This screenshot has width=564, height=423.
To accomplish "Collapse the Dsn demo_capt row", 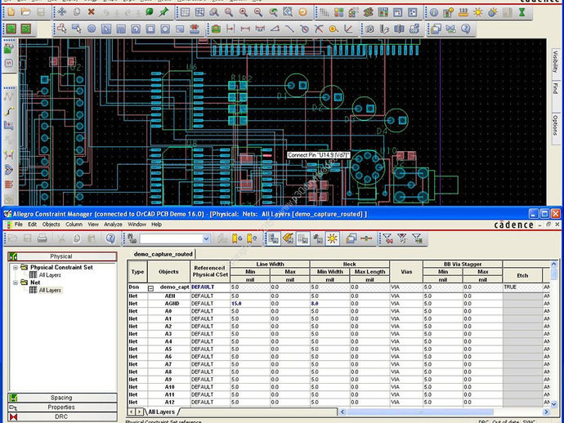I will click(150, 288).
